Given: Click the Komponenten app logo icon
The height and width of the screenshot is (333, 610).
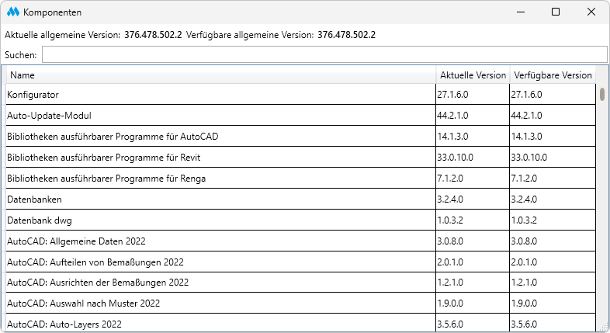Looking at the screenshot, I should 12,12.
